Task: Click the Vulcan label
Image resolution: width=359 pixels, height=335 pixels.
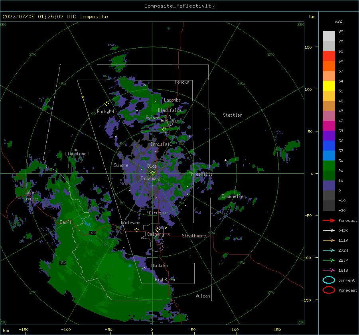Action: point(203,296)
